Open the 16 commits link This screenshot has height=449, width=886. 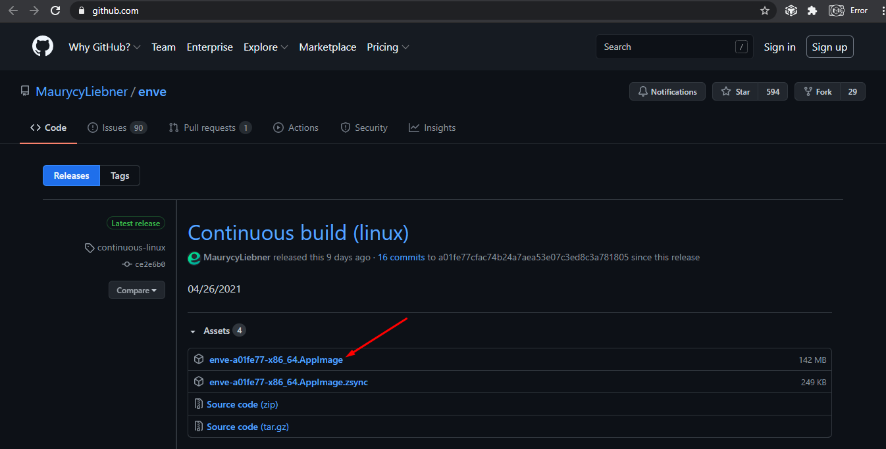point(402,257)
